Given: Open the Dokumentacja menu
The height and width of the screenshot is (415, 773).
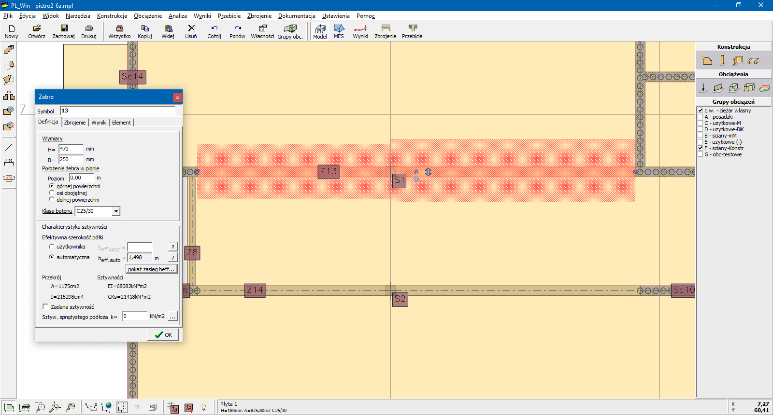Looking at the screenshot, I should pos(297,16).
